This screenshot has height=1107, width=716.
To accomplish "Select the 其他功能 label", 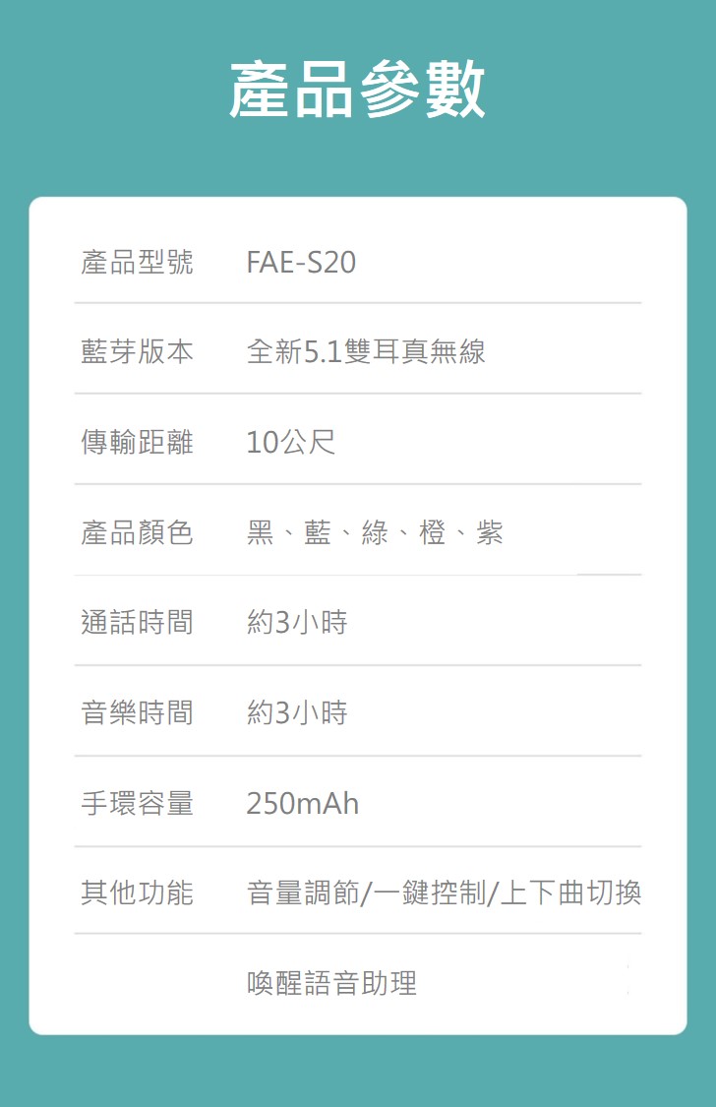I will (137, 892).
